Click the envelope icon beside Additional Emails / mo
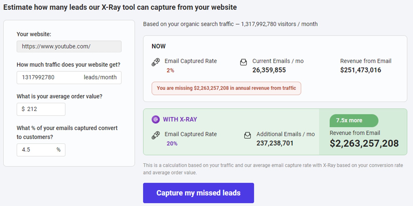 click(x=248, y=135)
